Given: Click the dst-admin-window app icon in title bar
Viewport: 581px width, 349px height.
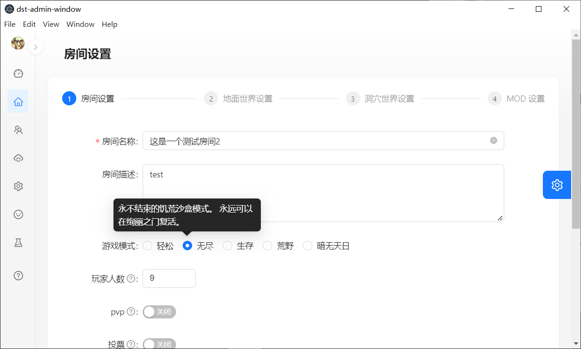Looking at the screenshot, I should (9, 9).
